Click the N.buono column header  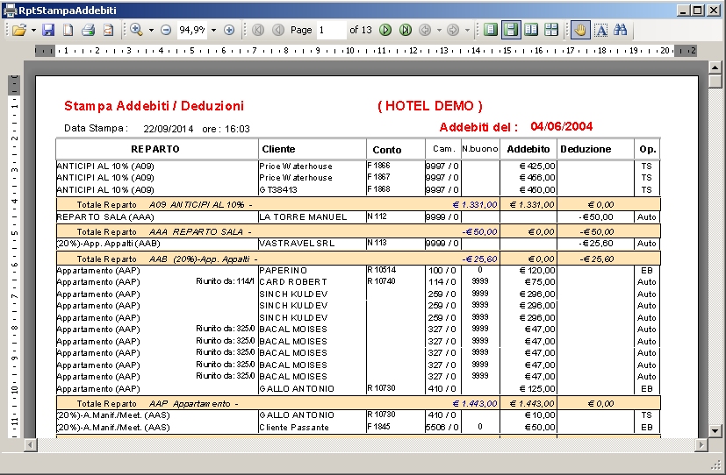tap(480, 149)
